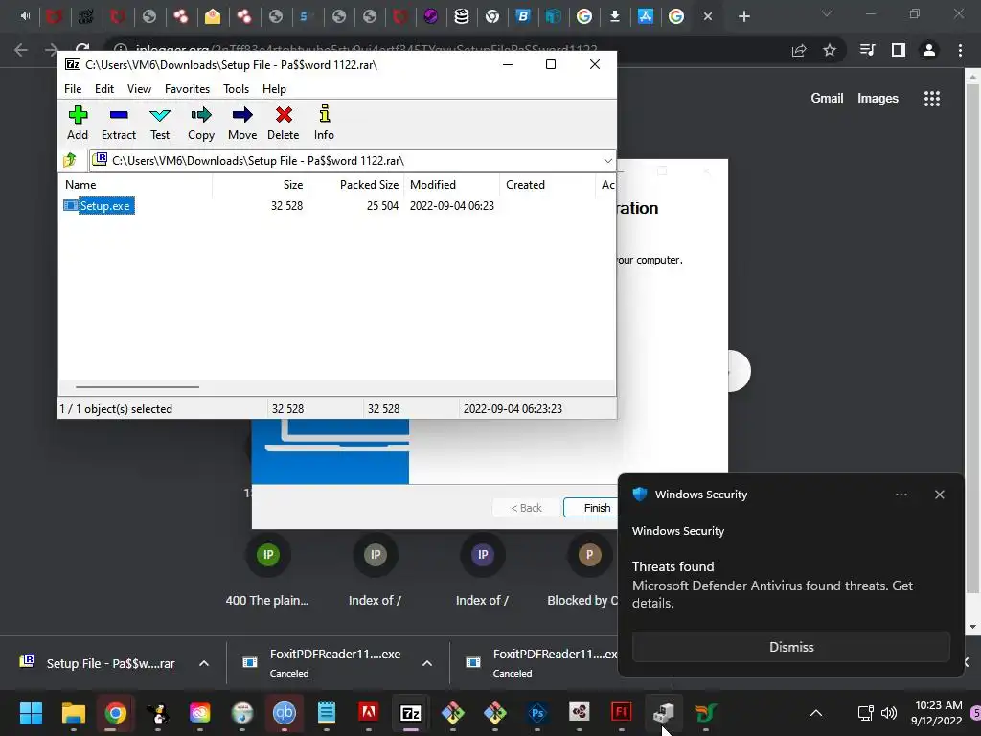Open the Favorites menu in 7-Zip
The image size is (981, 736).
pos(187,89)
